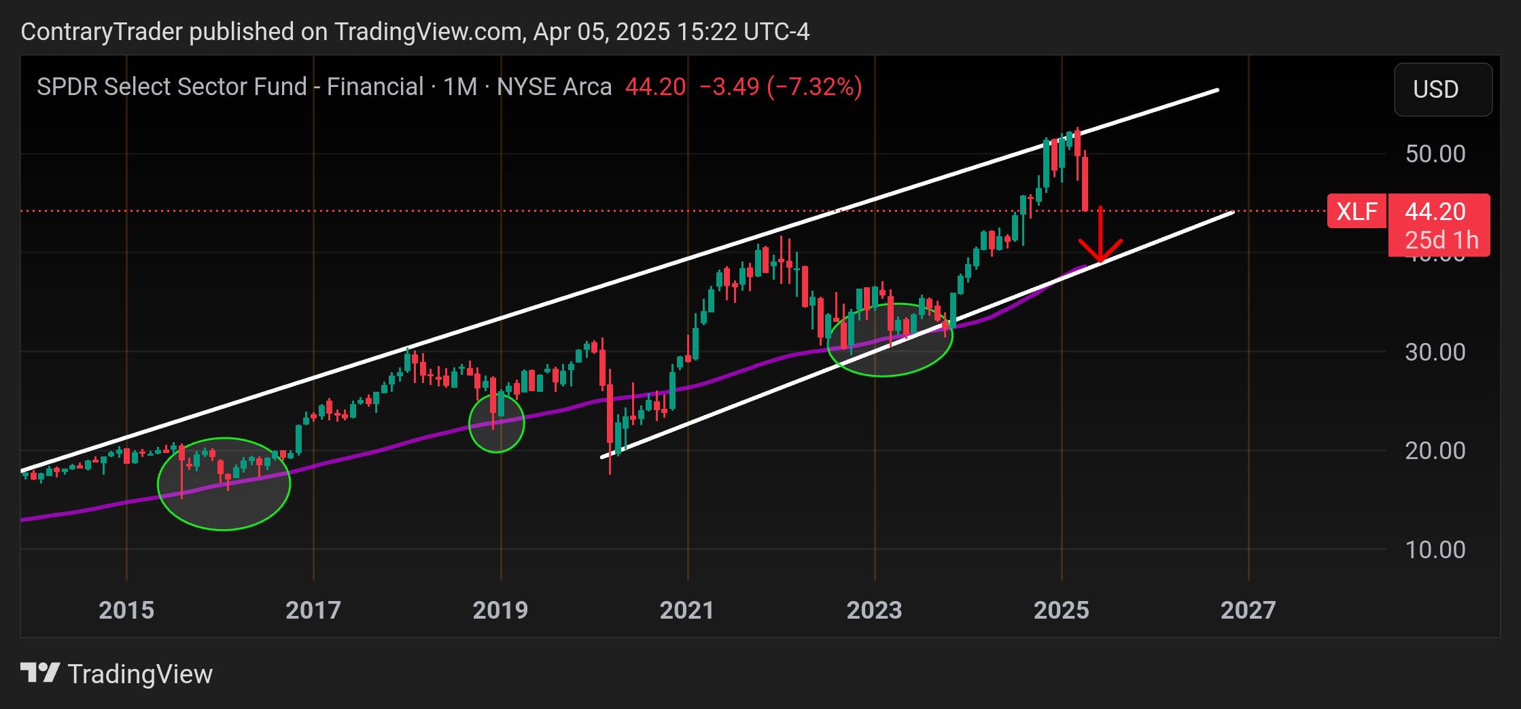This screenshot has width=1521, height=709.
Task: Click the TradingView logo icon
Action: pyautogui.click(x=39, y=674)
